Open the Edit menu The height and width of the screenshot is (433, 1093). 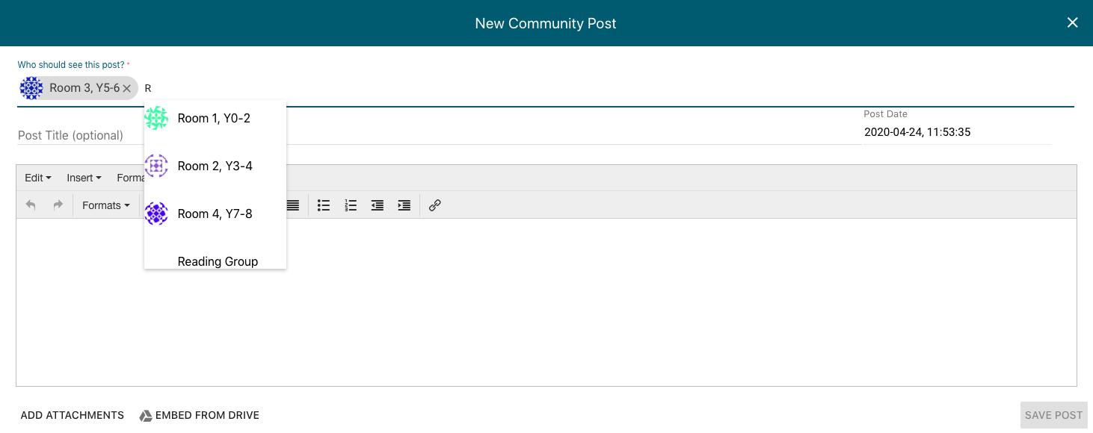click(37, 178)
